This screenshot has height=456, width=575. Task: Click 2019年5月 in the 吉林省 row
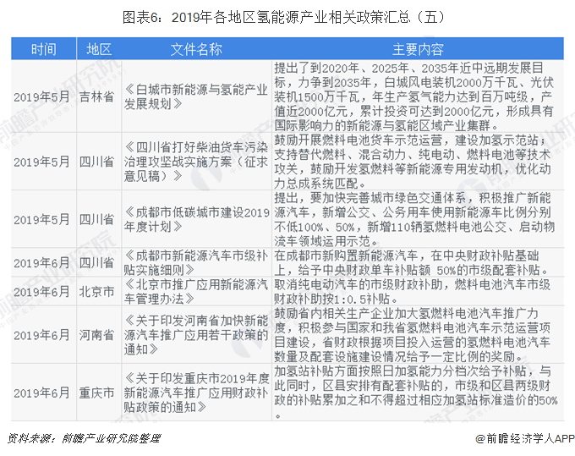[x=41, y=96]
